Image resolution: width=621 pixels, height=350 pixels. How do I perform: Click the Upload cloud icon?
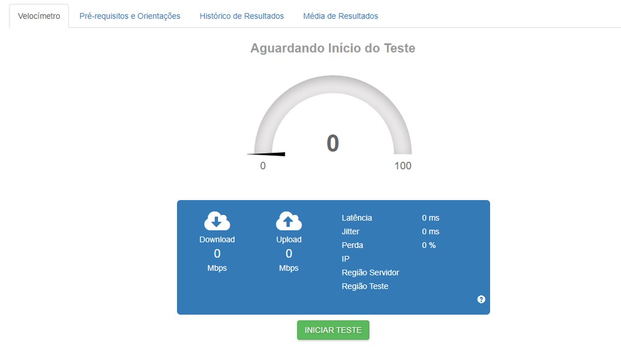289,221
